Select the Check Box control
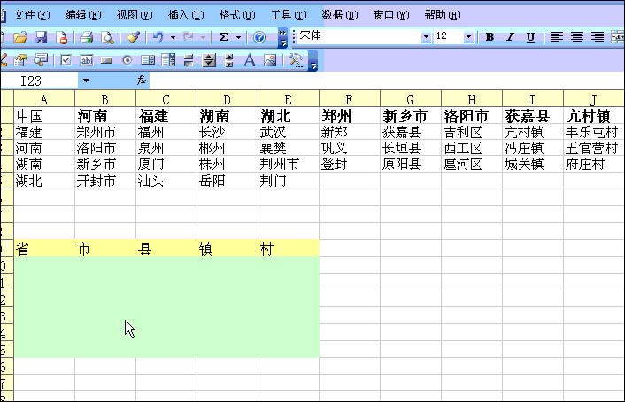The width and height of the screenshot is (625, 402). pos(66,60)
